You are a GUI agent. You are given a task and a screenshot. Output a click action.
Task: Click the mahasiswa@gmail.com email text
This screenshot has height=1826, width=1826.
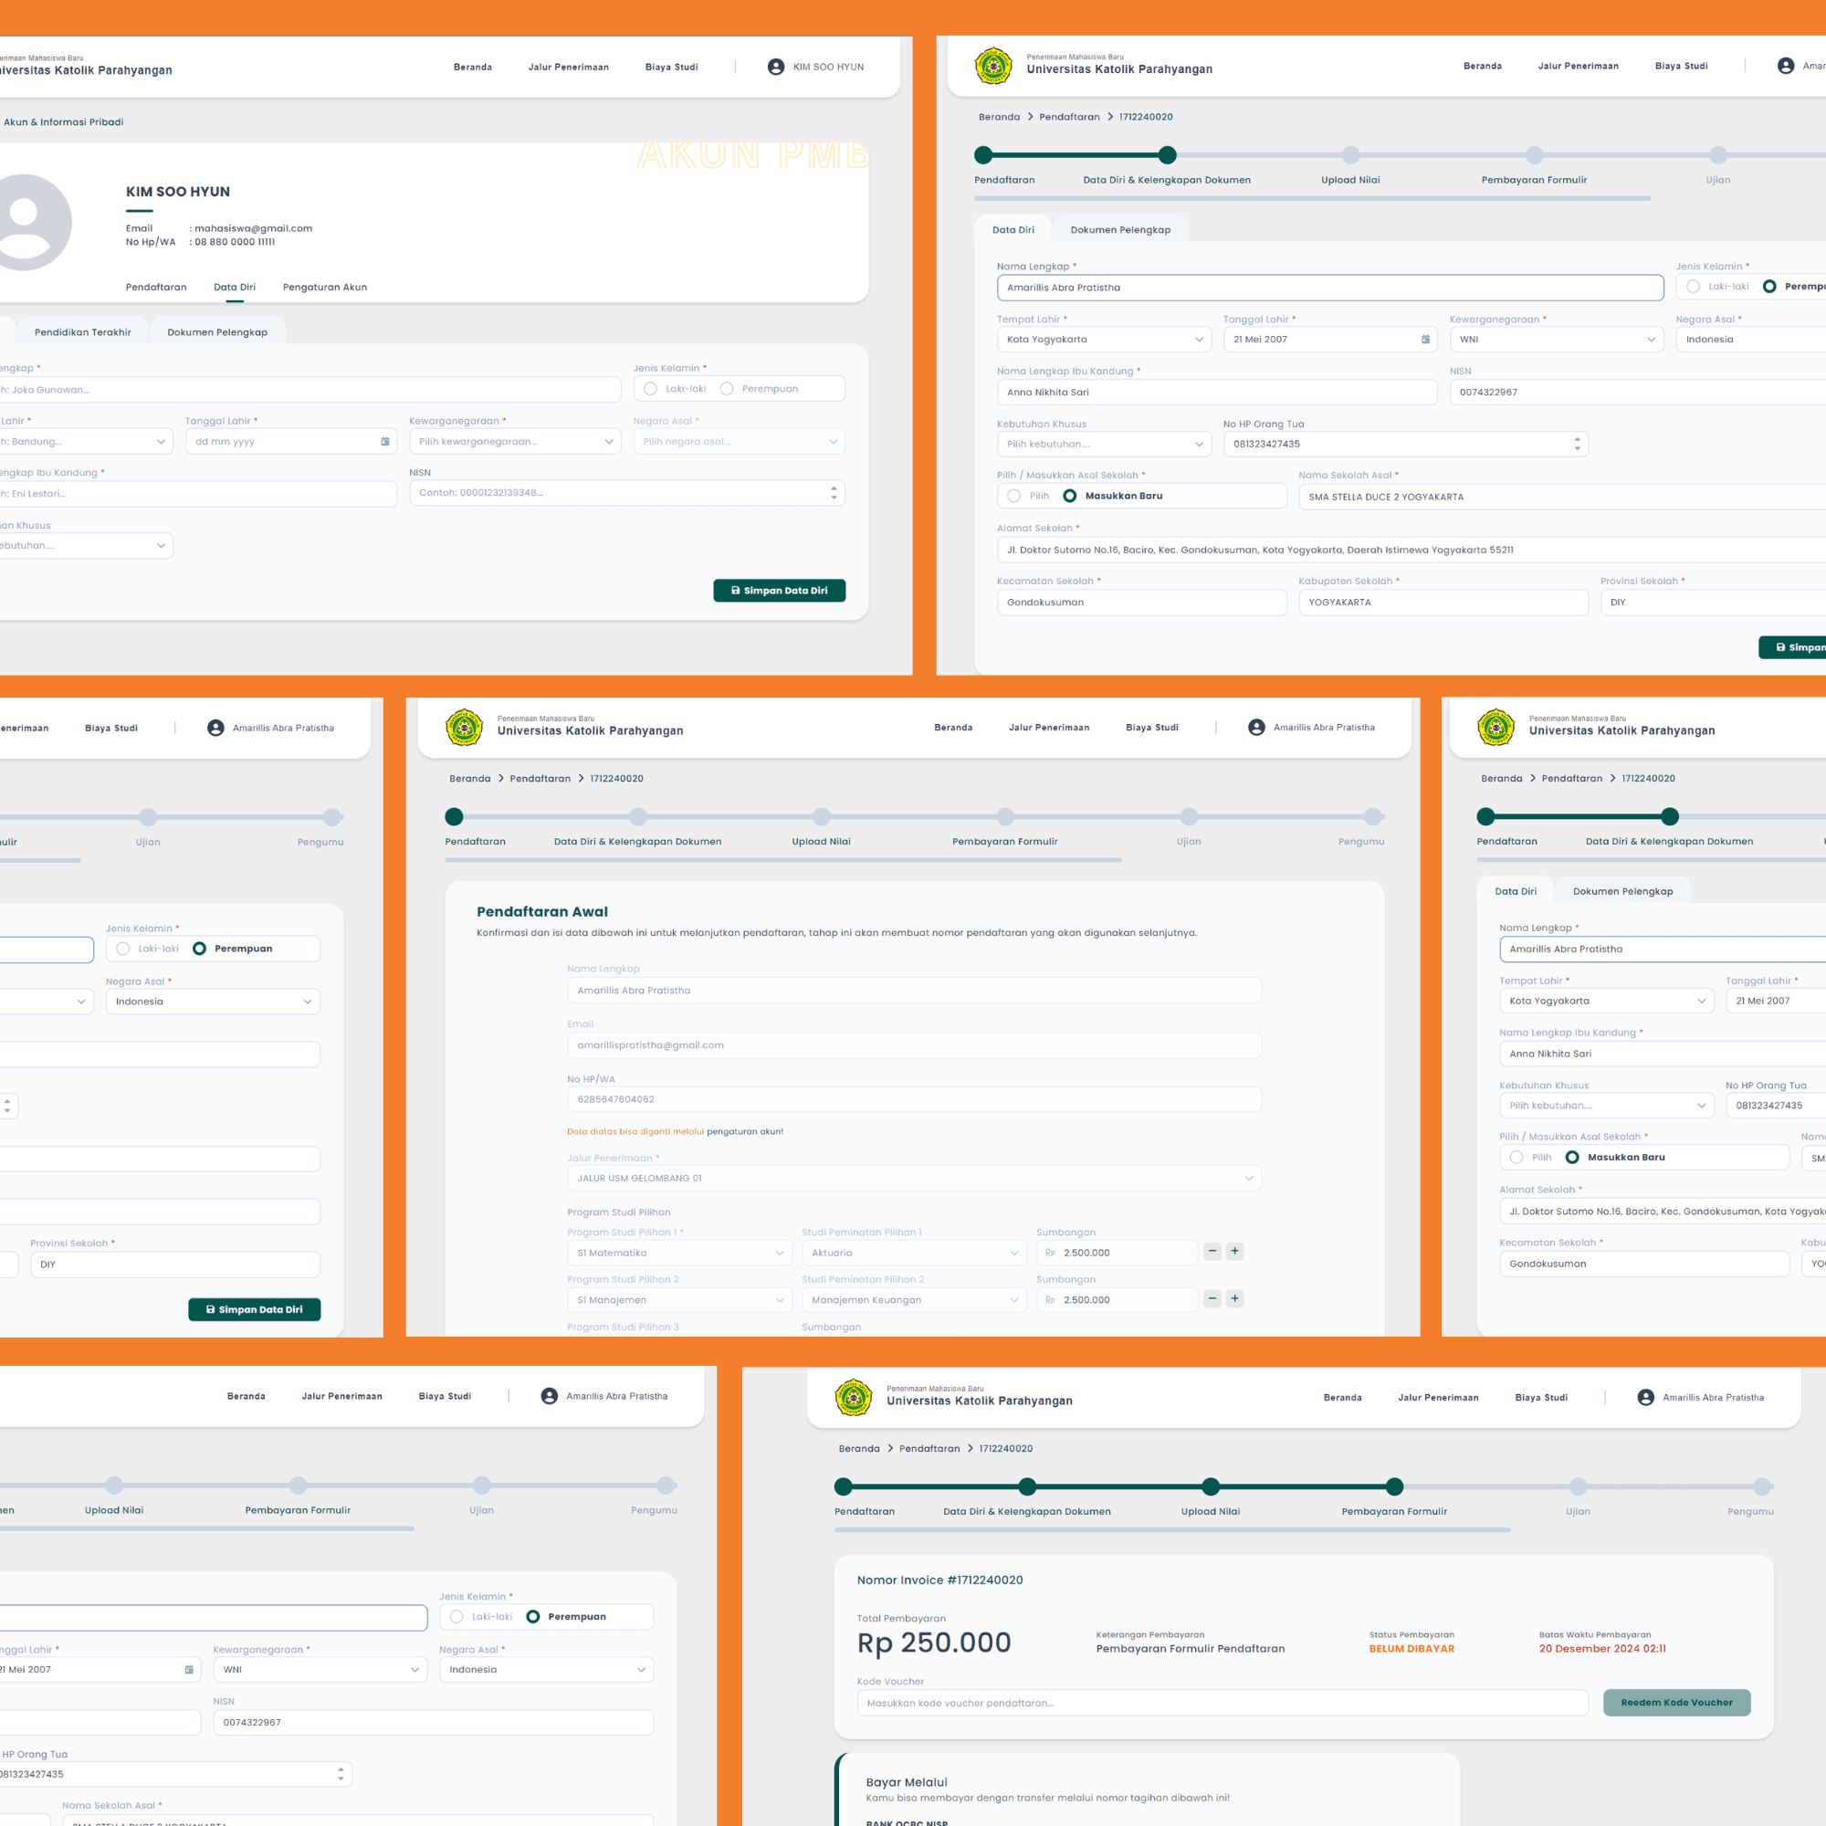click(x=253, y=229)
